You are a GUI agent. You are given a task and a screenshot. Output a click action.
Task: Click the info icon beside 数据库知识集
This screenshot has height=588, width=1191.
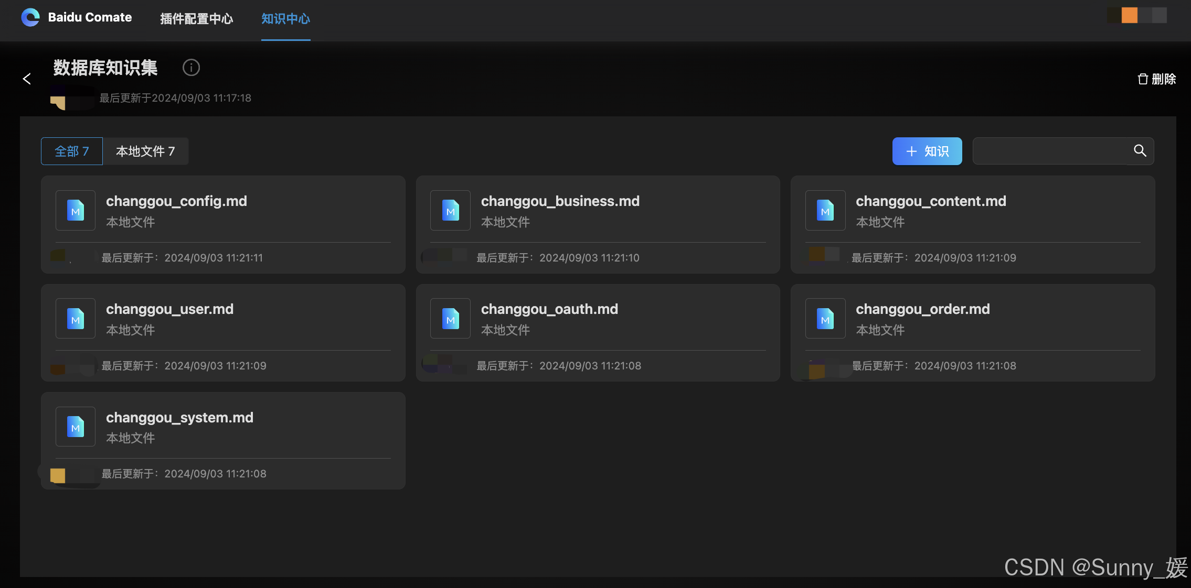[191, 68]
